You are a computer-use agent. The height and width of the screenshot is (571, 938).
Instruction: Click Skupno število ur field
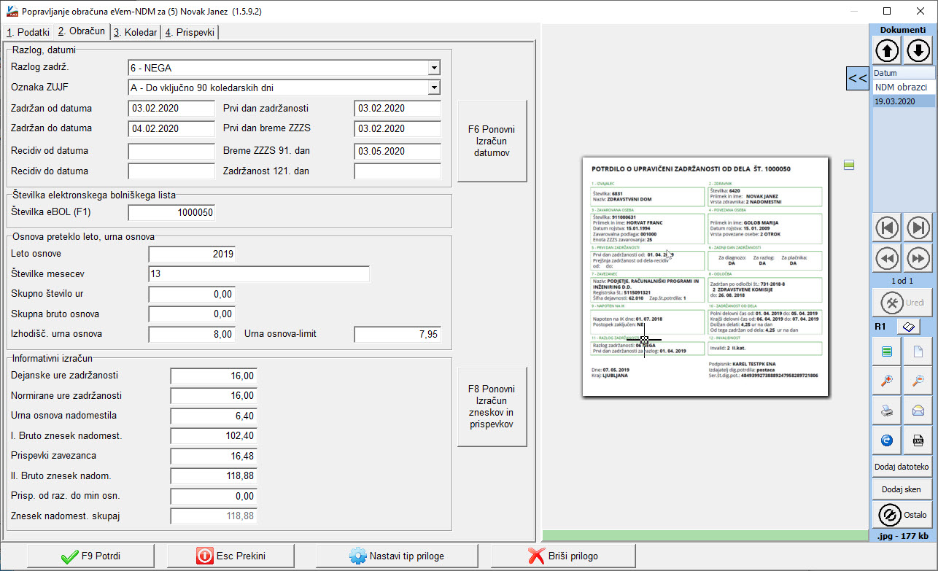coord(192,294)
